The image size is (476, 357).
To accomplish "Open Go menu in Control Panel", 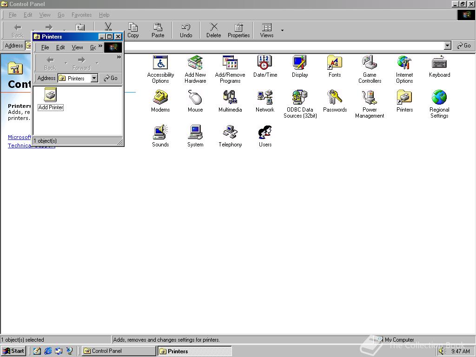I will tap(61, 15).
